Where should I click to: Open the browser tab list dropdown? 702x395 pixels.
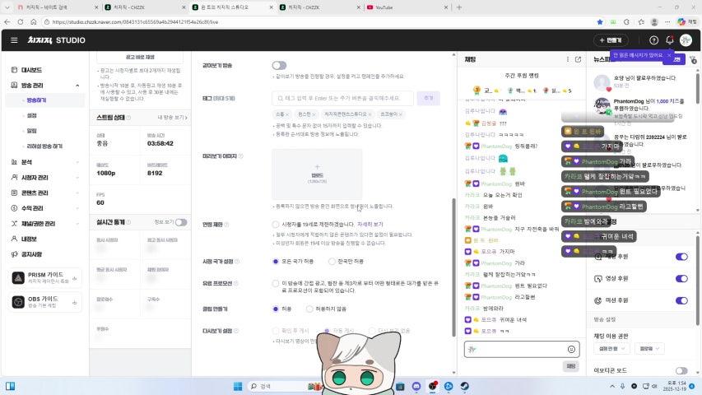point(7,7)
